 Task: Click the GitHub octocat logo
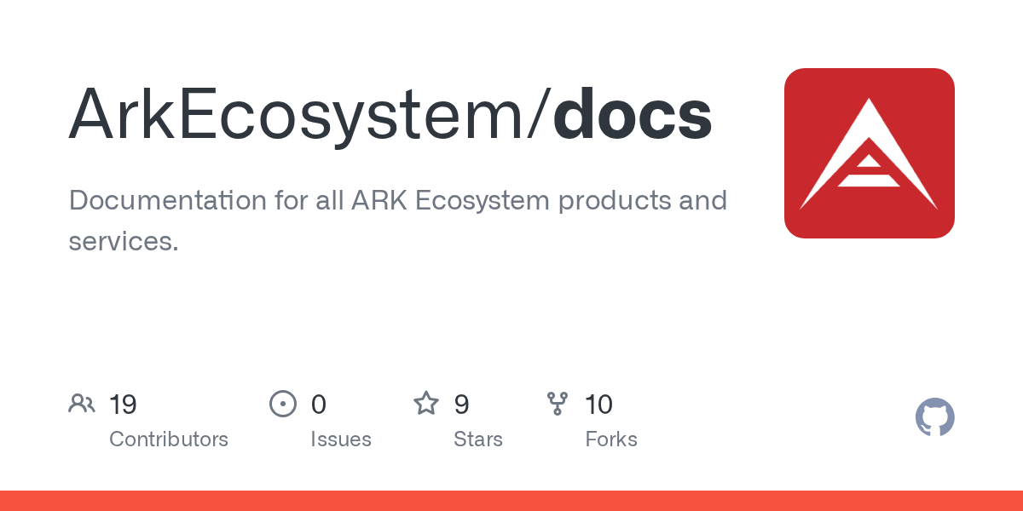934,418
